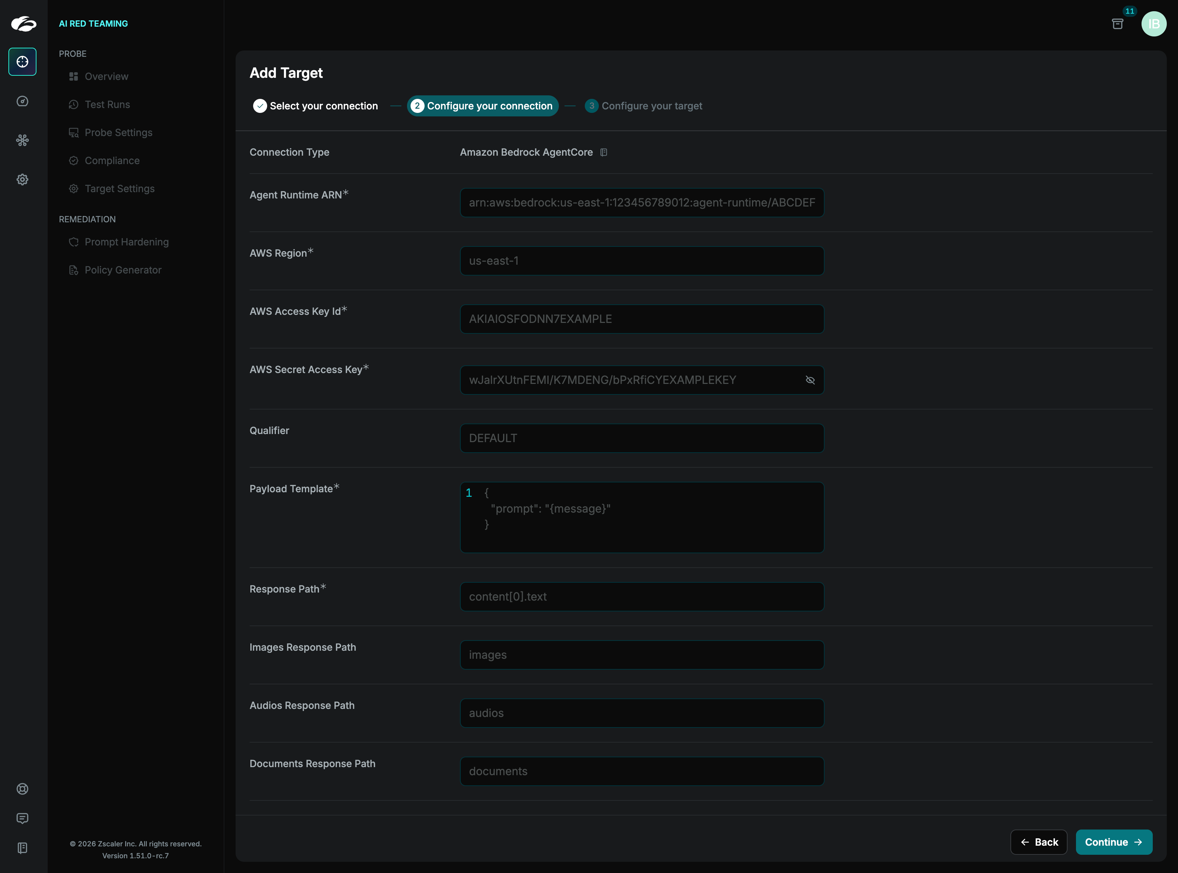The width and height of the screenshot is (1178, 873).
Task: Open the crosshair AI Red Teaming icon
Action: click(x=22, y=62)
